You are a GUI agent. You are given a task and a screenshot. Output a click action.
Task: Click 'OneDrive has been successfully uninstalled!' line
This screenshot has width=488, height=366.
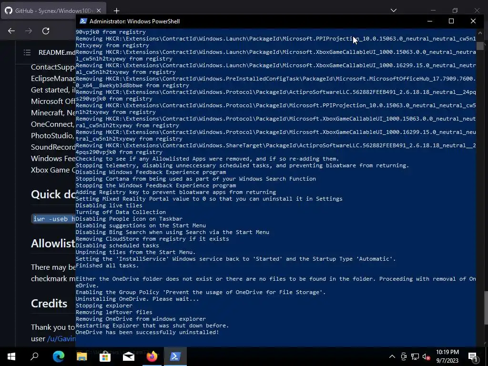147,332
